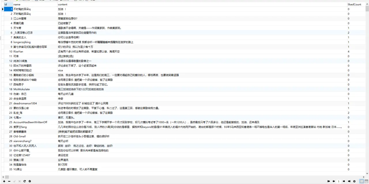The image size is (369, 184).
Task: Click the likedCount column header
Action: pos(354,4)
